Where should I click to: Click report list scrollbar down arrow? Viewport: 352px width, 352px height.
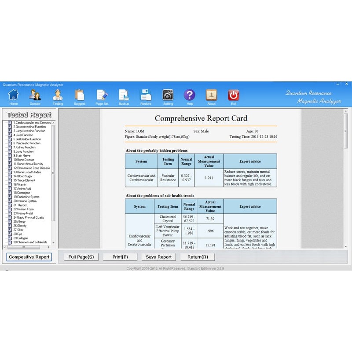click(x=53, y=242)
